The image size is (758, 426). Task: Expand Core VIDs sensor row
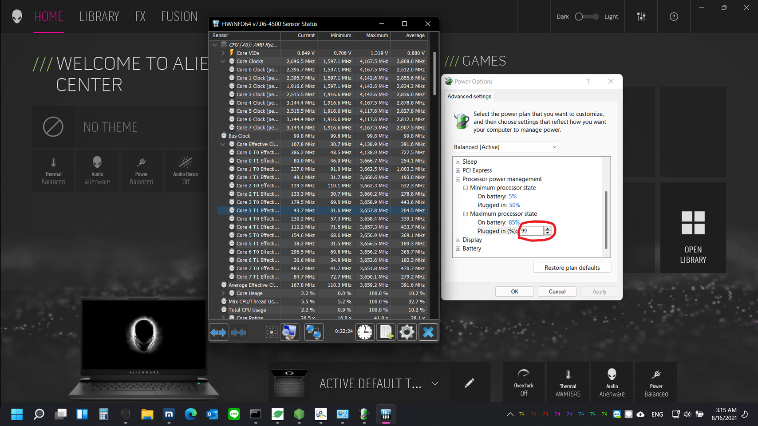tap(223, 53)
